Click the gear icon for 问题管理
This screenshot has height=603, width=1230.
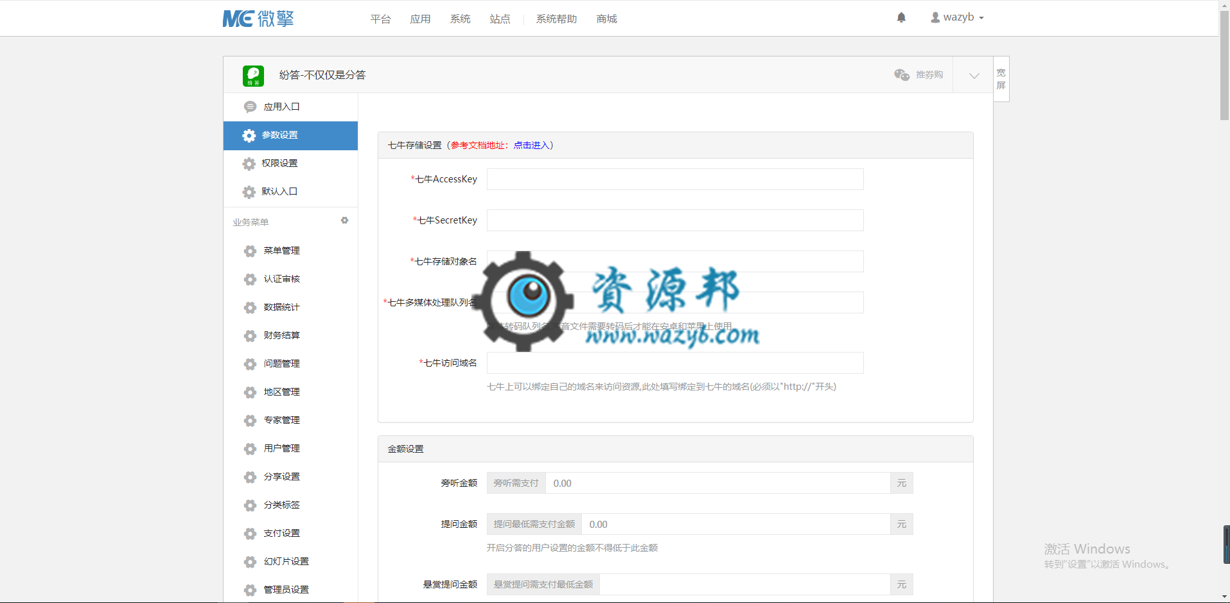pos(250,364)
